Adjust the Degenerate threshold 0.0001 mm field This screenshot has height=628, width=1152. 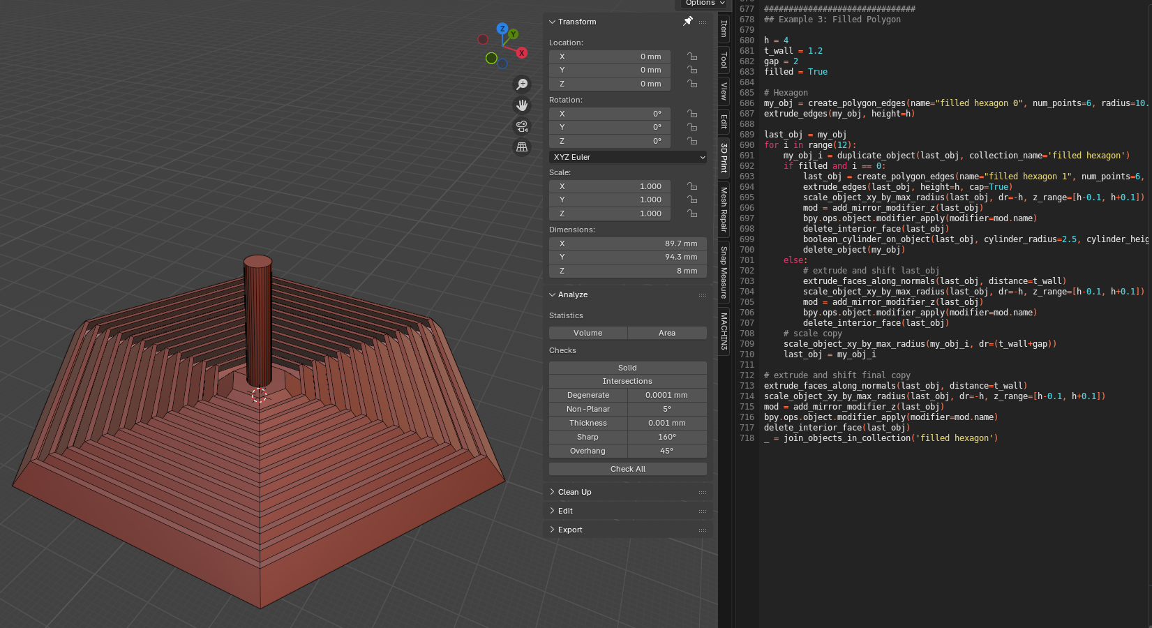(x=667, y=395)
